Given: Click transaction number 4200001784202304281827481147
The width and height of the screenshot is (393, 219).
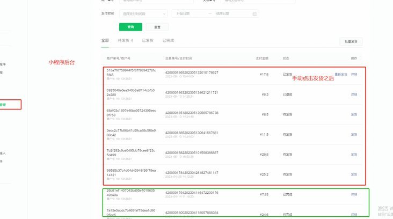Looking at the screenshot, I should click(x=192, y=173).
